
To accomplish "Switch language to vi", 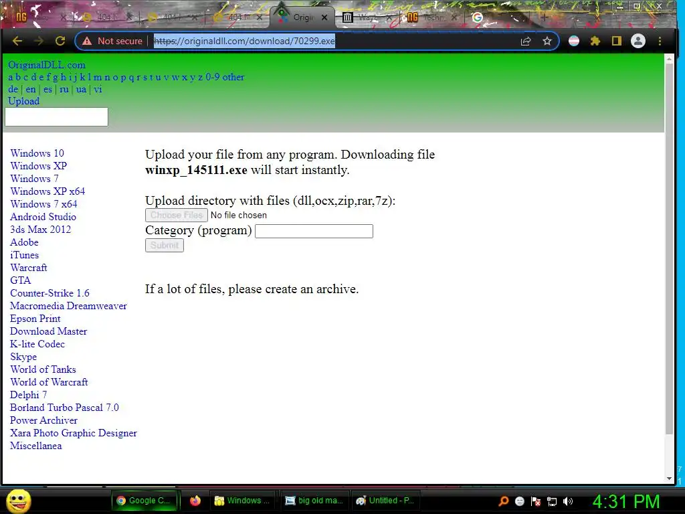I will [x=98, y=89].
